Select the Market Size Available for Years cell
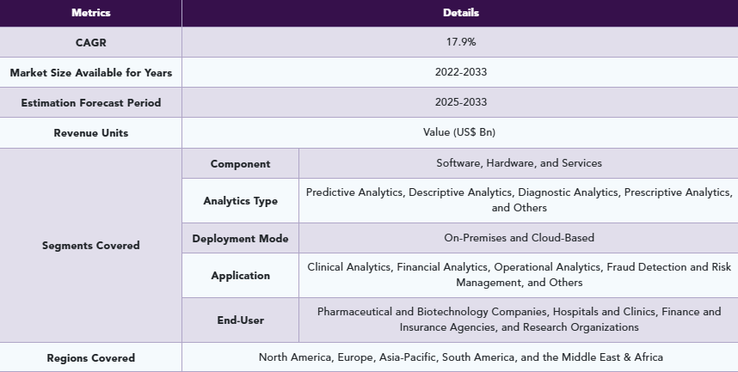The height and width of the screenshot is (372, 738). point(90,73)
